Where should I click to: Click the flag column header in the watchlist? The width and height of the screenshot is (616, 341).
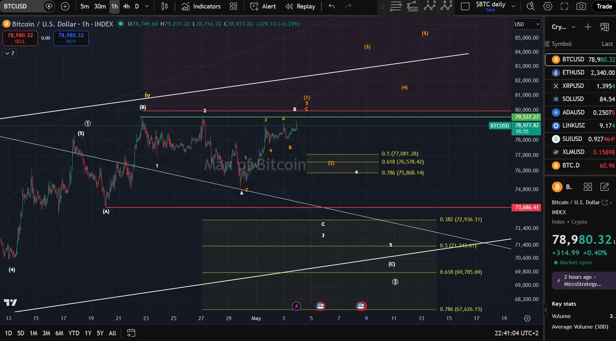click(547, 44)
